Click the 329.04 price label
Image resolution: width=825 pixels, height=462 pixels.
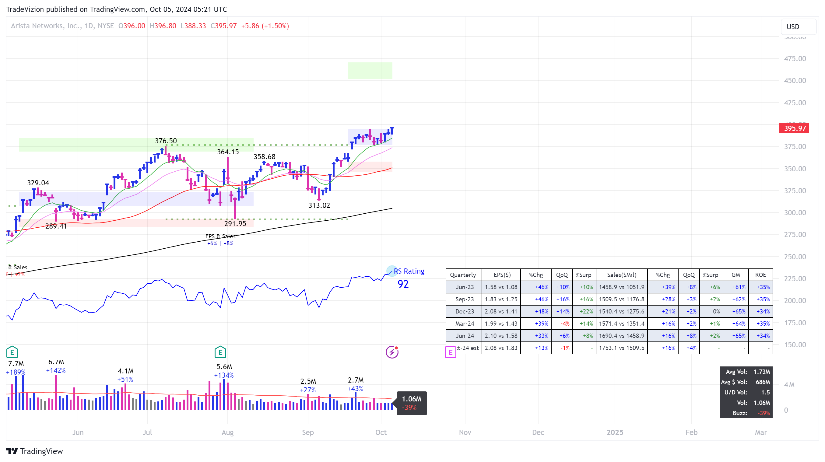[x=38, y=183]
